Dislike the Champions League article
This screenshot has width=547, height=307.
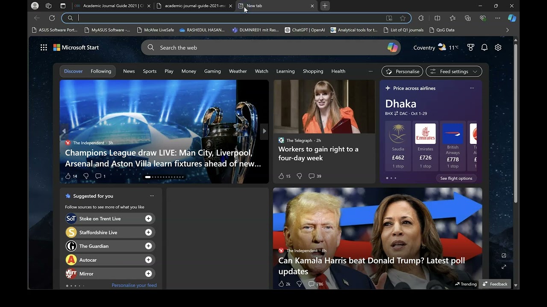86,176
